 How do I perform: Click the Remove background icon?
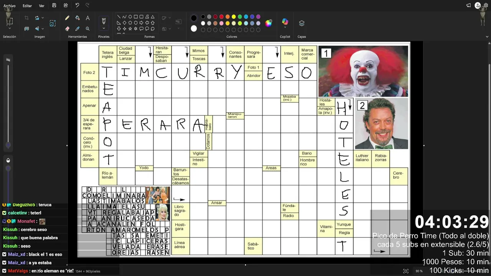[x=26, y=29]
